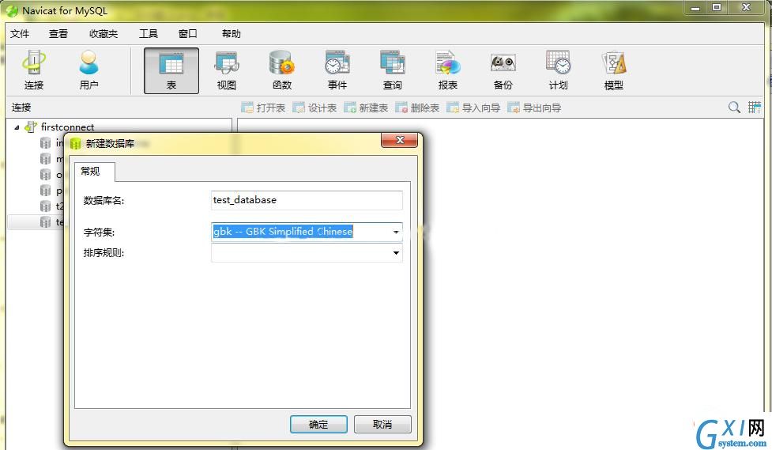Viewport: 772px width, 450px height.
Task: Select database starting with 't2' in tree
Action: [x=52, y=206]
